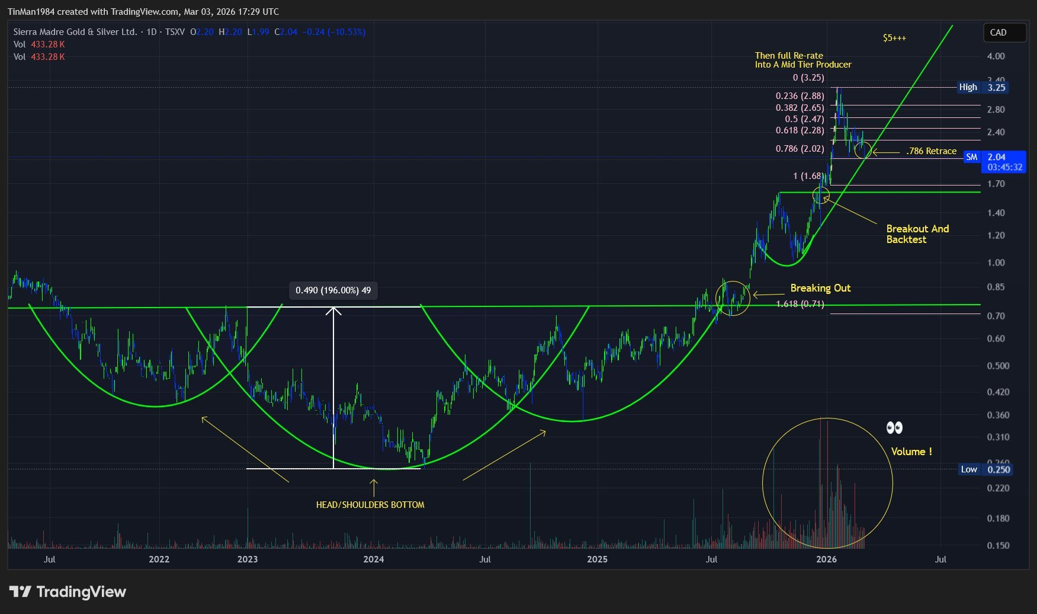Open the CAD currency selector
Viewport: 1037px width, 614px height.
tap(1004, 33)
